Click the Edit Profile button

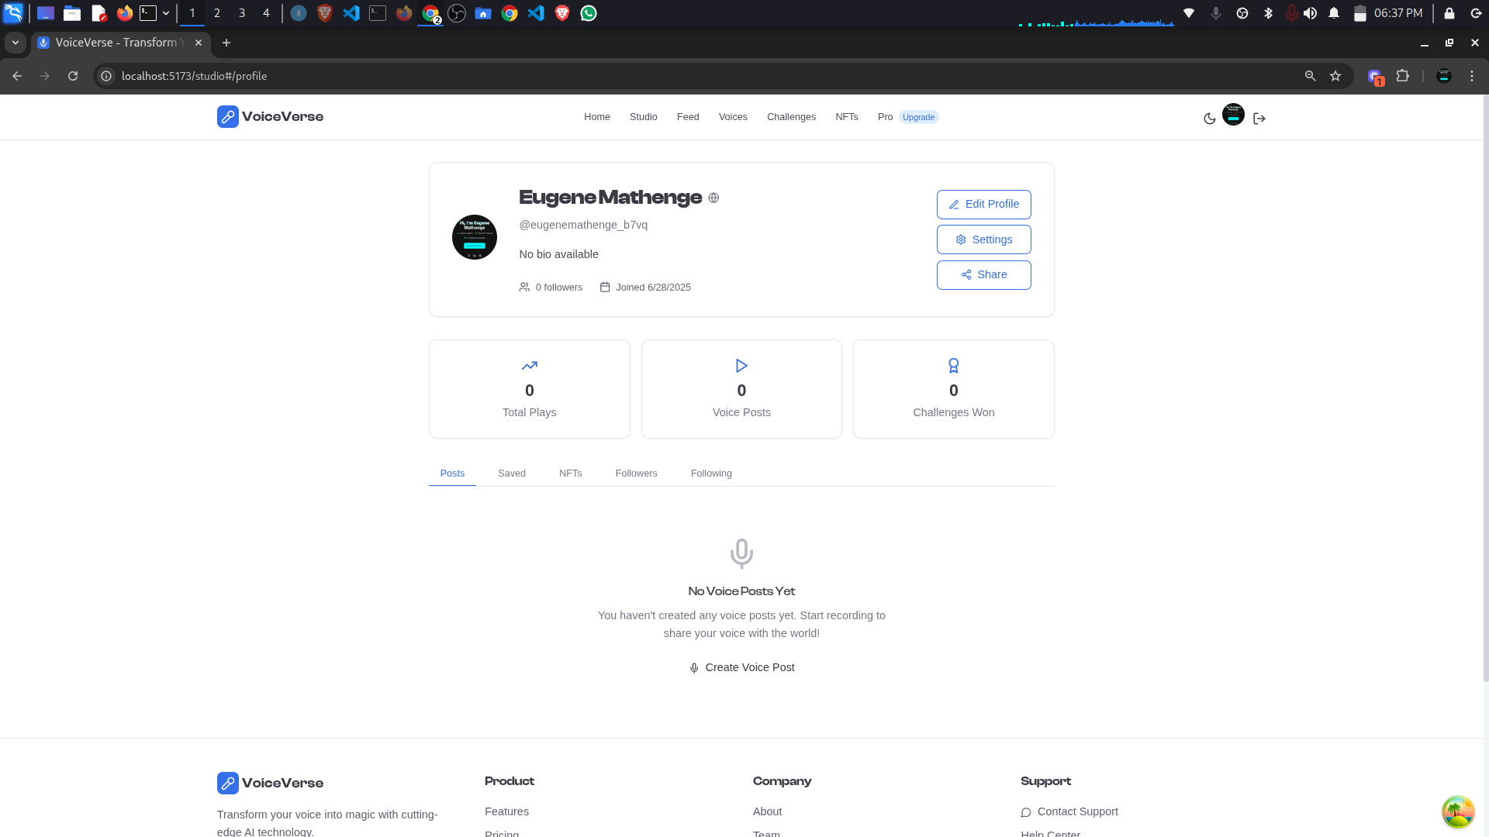[x=983, y=205]
